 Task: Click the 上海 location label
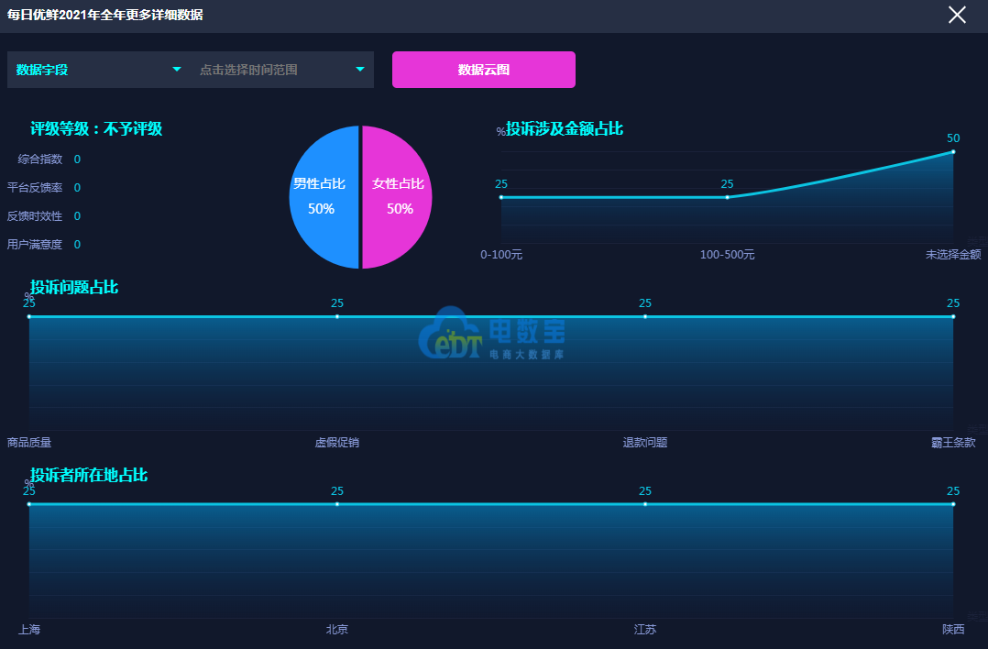pos(29,630)
